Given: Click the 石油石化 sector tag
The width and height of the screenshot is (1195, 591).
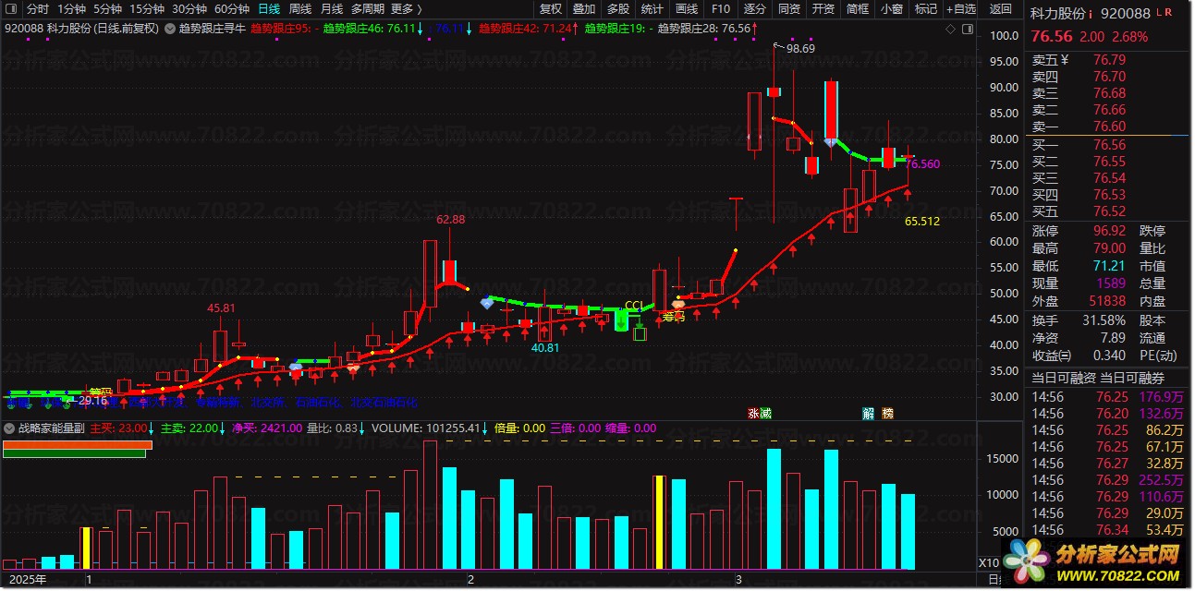Looking at the screenshot, I should point(317,403).
